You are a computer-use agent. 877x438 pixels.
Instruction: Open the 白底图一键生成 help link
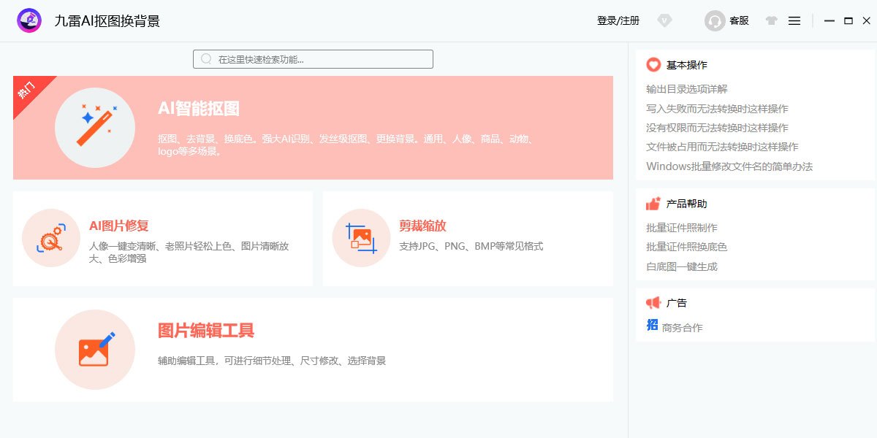pyautogui.click(x=681, y=266)
